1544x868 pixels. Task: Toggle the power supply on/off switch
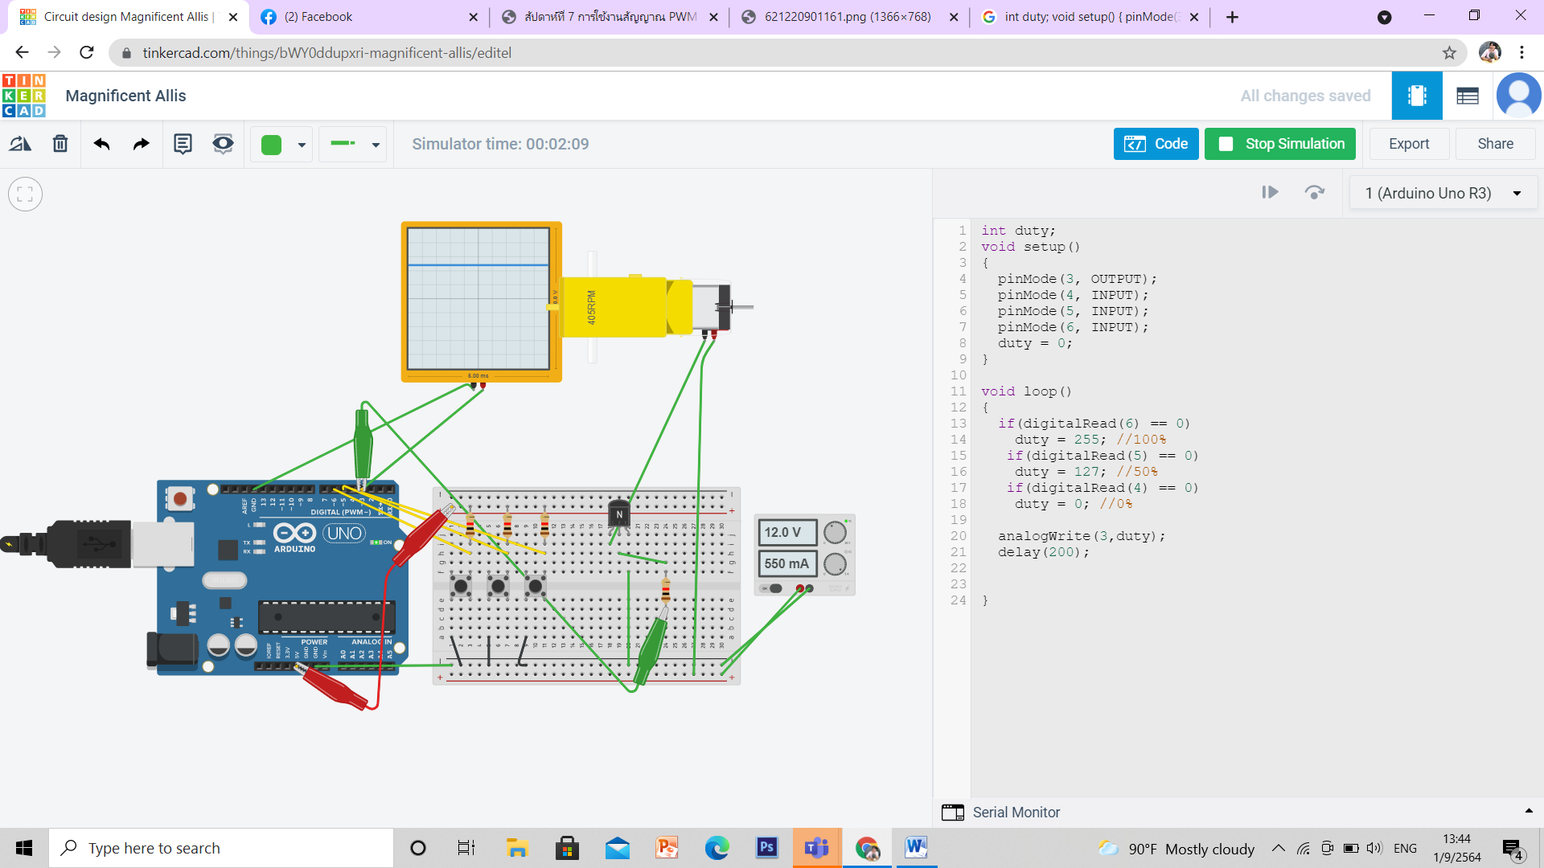(772, 588)
